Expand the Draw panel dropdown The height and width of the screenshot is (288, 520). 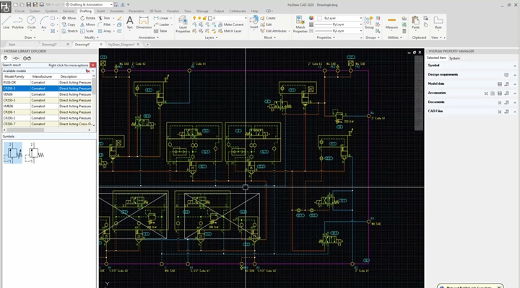(30, 37)
